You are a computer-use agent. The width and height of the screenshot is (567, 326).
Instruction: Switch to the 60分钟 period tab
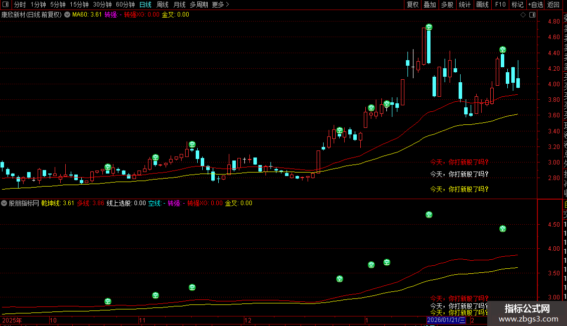[125, 5]
